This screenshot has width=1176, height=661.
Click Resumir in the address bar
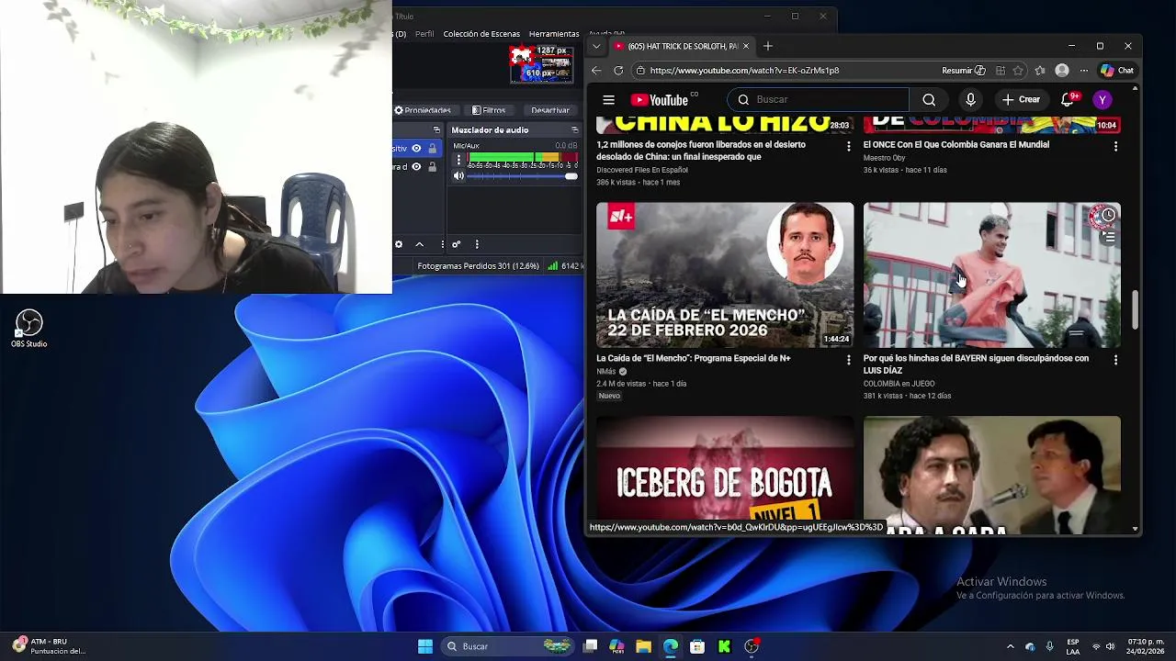point(963,70)
